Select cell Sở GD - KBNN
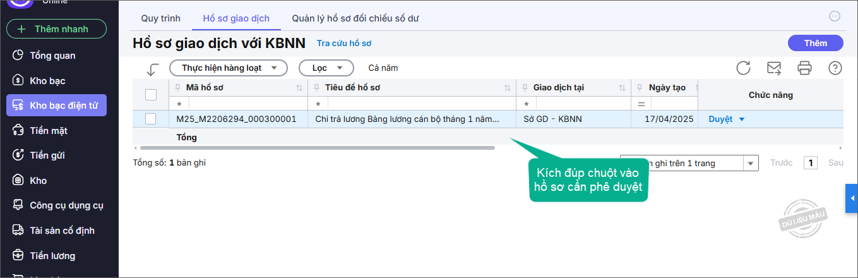Image resolution: width=858 pixels, height=278 pixels. [x=573, y=119]
